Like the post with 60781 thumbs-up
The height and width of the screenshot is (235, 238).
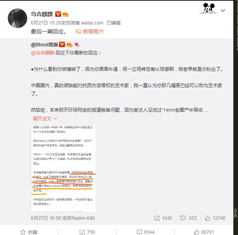pos(204,232)
